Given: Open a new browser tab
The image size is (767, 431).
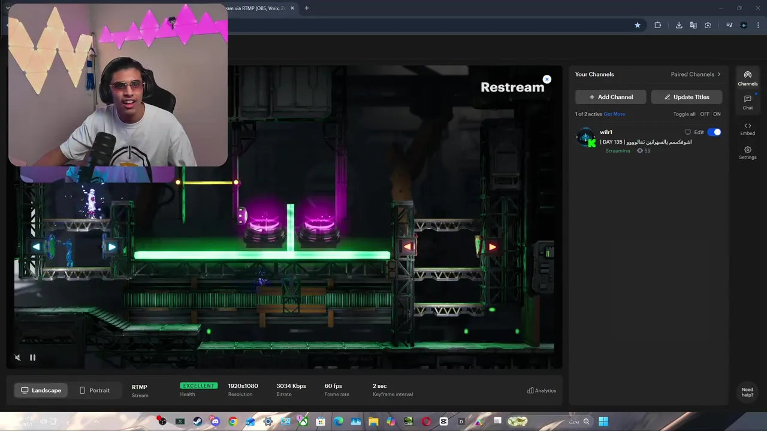Looking at the screenshot, I should (x=306, y=8).
